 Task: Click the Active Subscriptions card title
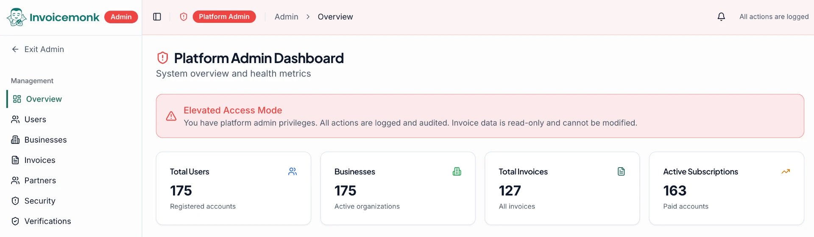pos(700,172)
